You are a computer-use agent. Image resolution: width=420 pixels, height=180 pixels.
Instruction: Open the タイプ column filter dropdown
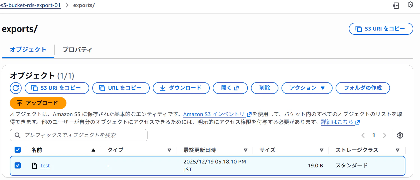(x=169, y=150)
